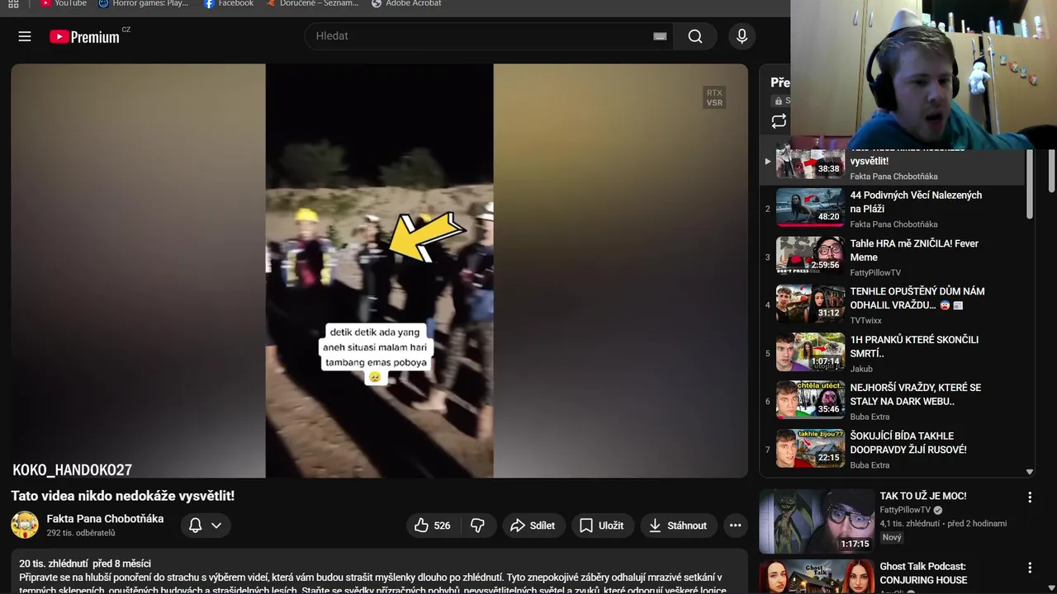
Task: Open Fakta Pana Chobotňáka channel avatar
Action: click(x=25, y=525)
